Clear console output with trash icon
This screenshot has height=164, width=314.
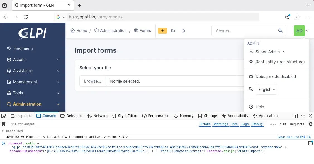coord(3,124)
